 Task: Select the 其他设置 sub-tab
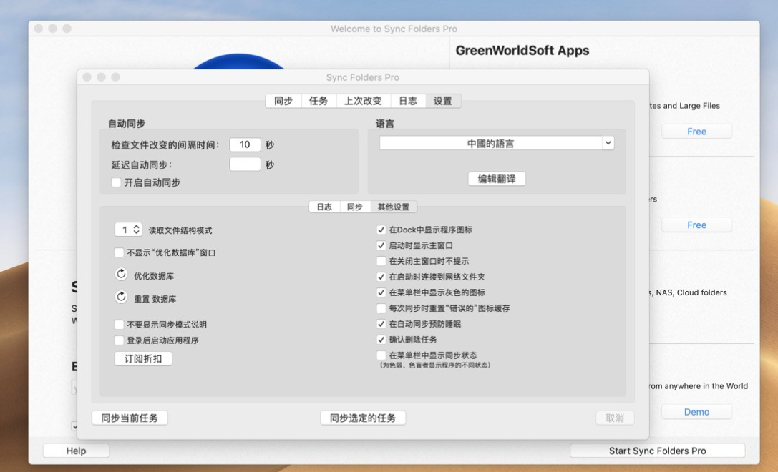click(x=393, y=207)
